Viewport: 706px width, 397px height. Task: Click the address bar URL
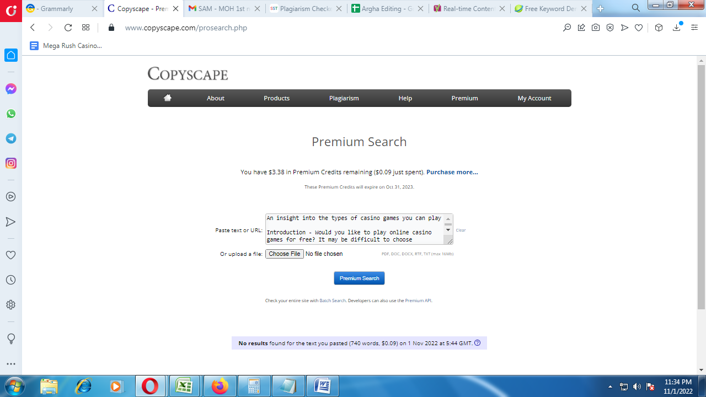coord(186,28)
